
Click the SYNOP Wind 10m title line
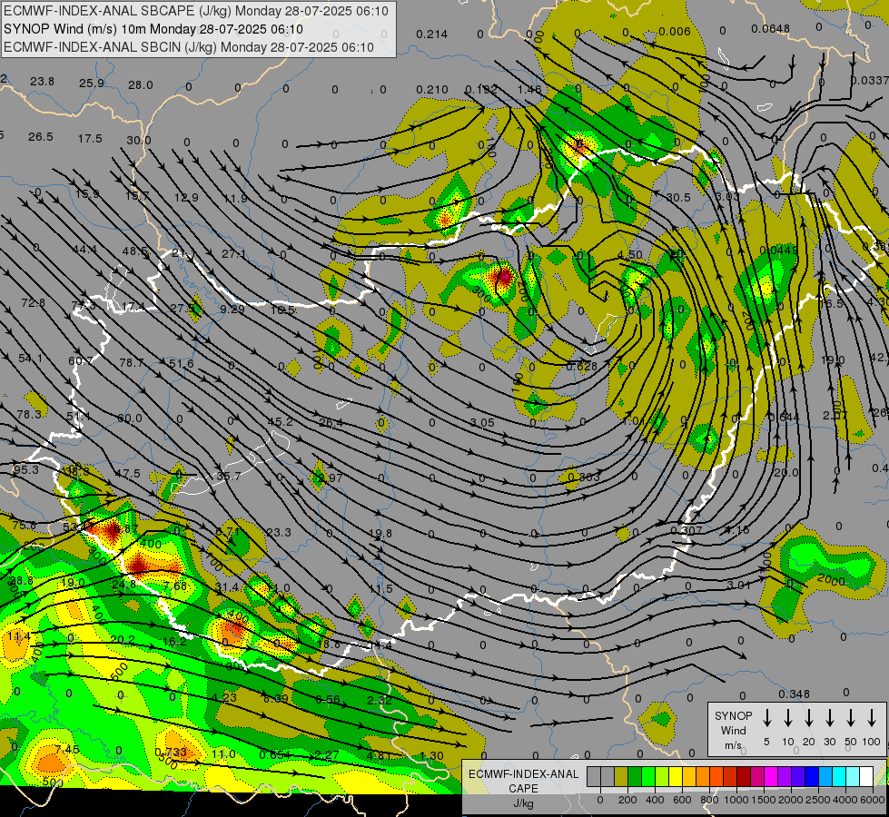153,29
